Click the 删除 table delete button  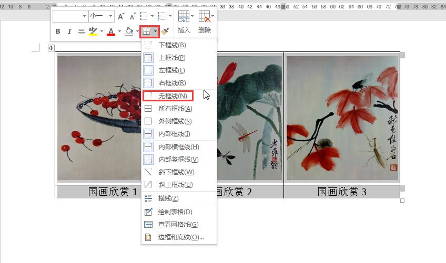205,22
